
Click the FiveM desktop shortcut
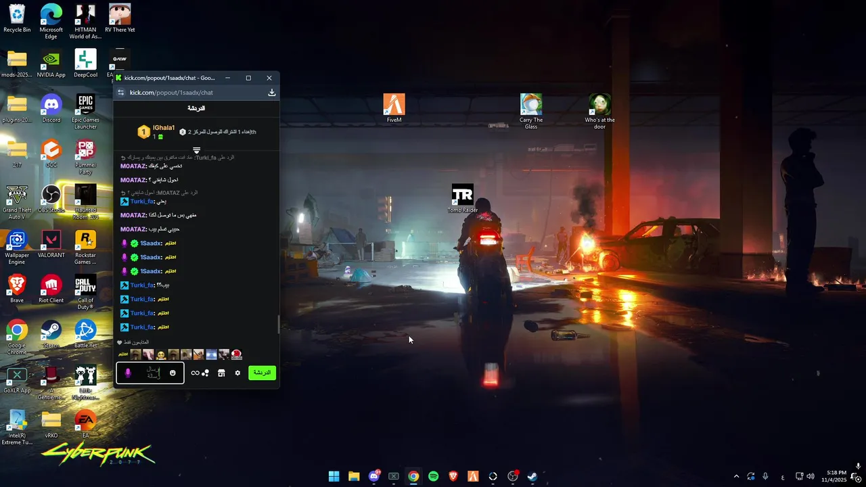tap(394, 108)
